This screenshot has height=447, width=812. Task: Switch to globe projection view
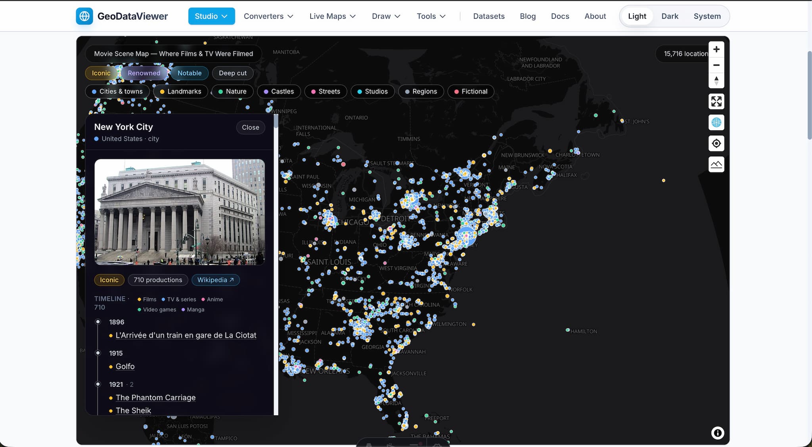pyautogui.click(x=716, y=122)
